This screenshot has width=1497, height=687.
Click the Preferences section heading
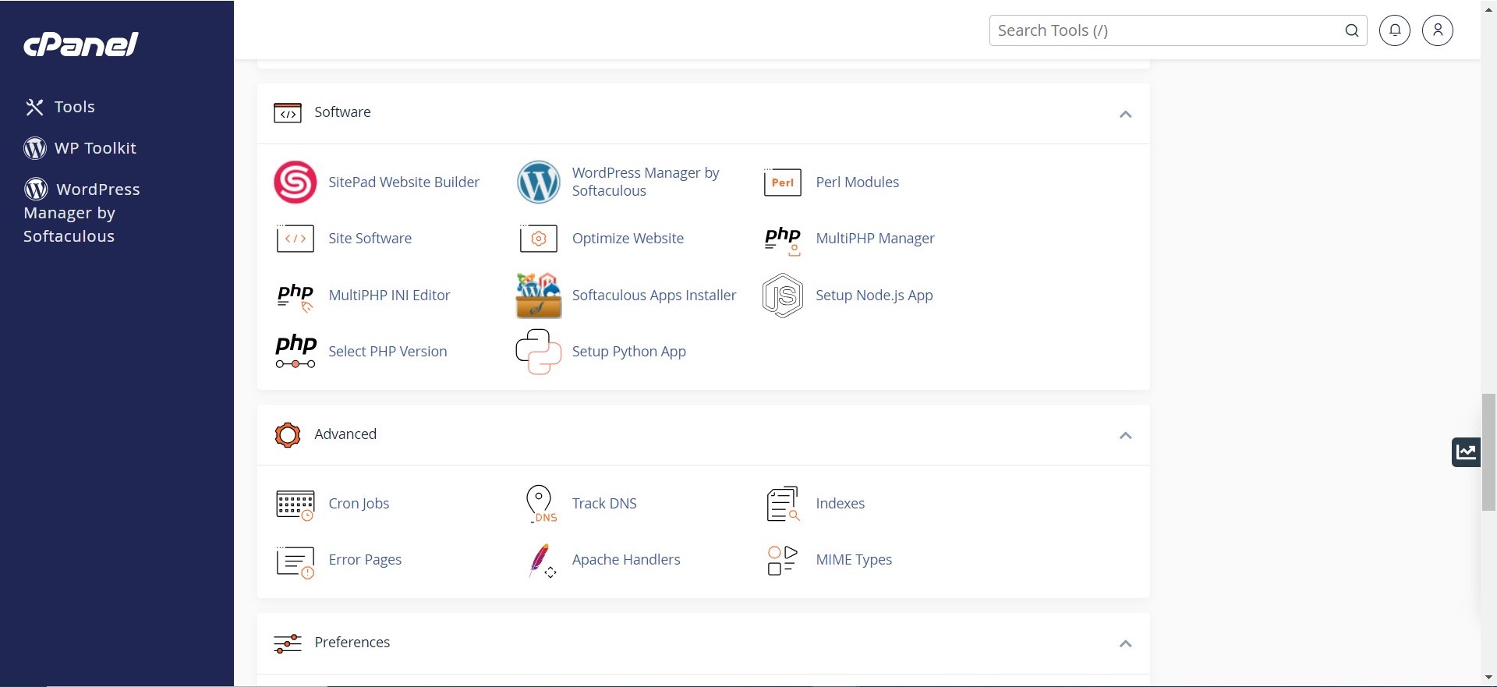click(x=352, y=642)
